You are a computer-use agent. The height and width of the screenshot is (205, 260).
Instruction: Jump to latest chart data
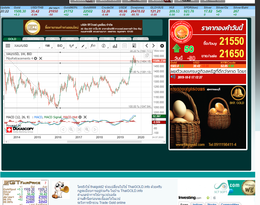79,130
